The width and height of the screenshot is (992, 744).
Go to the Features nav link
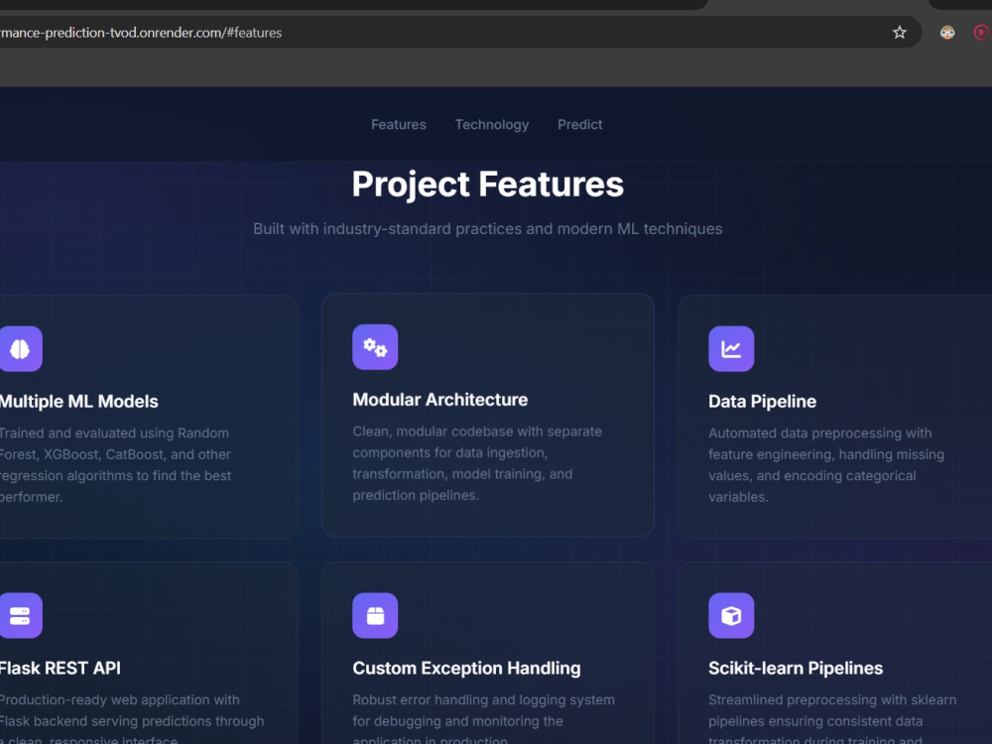point(399,125)
